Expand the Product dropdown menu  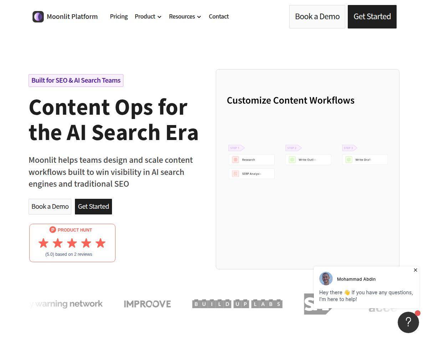(148, 17)
